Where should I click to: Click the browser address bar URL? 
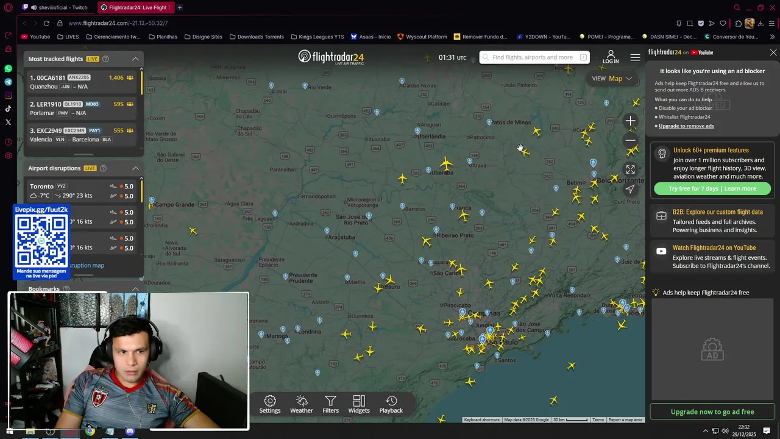(x=118, y=23)
